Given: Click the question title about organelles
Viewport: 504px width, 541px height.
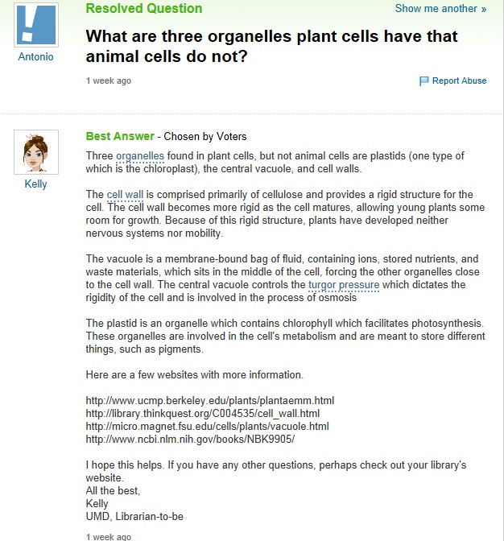Looking at the screenshot, I should click(272, 46).
